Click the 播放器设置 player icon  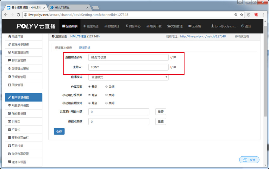click(9, 113)
